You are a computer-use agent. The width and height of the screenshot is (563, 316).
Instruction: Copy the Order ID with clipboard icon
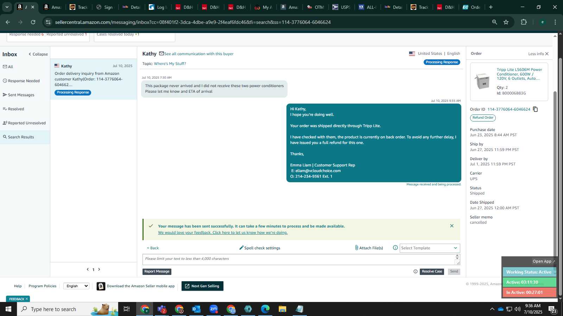535,109
